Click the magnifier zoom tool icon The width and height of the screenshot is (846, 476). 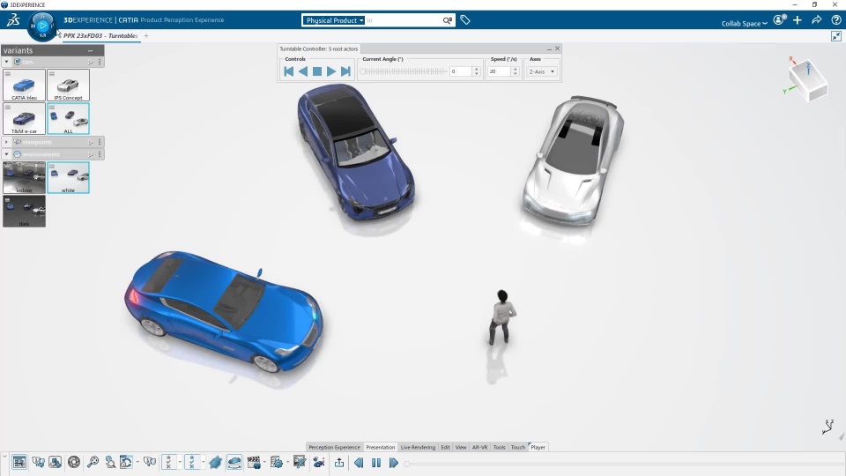point(93,462)
